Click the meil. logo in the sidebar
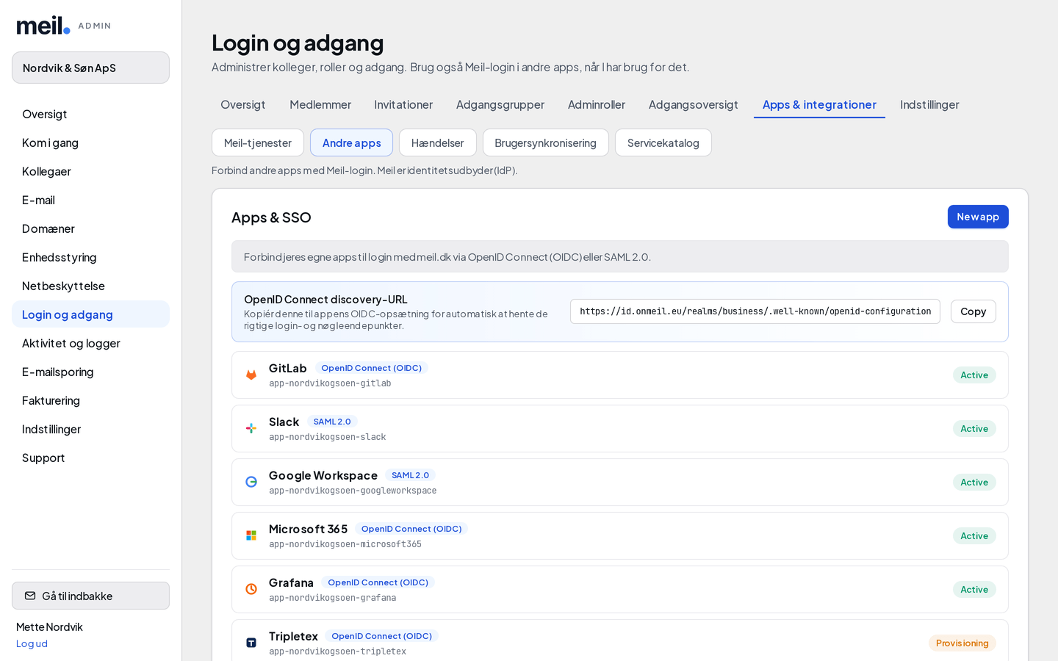 (x=43, y=26)
